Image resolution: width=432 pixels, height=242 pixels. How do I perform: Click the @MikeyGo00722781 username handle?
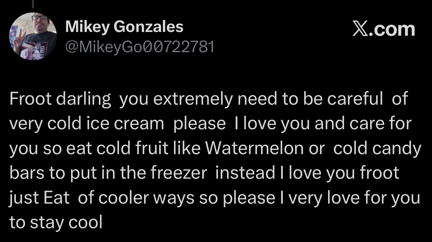(140, 47)
